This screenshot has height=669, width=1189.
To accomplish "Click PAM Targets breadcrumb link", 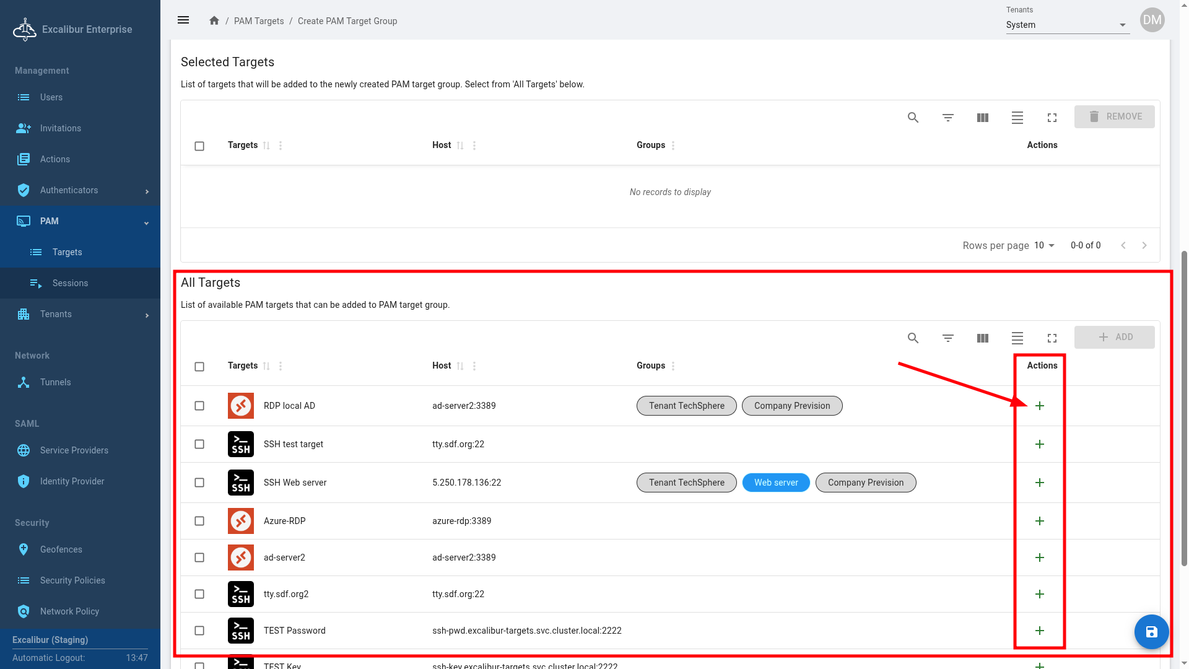I will [x=259, y=21].
